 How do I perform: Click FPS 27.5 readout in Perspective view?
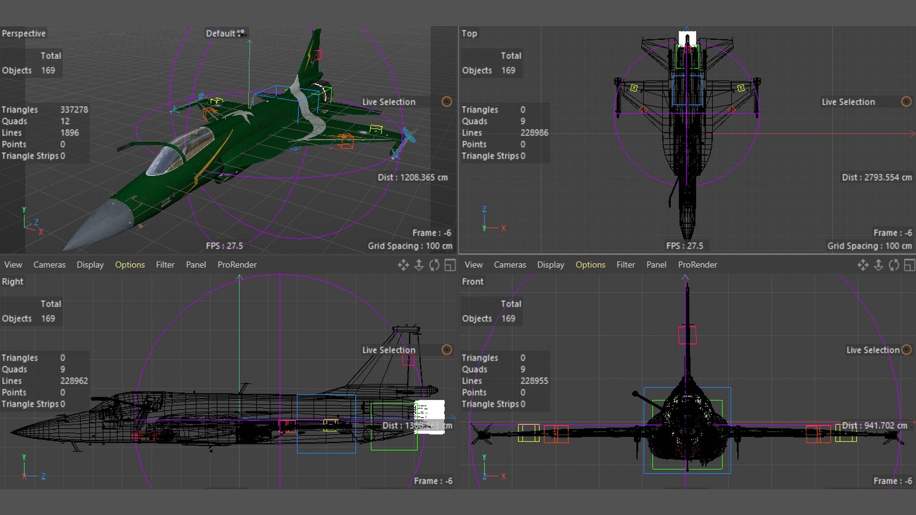224,246
